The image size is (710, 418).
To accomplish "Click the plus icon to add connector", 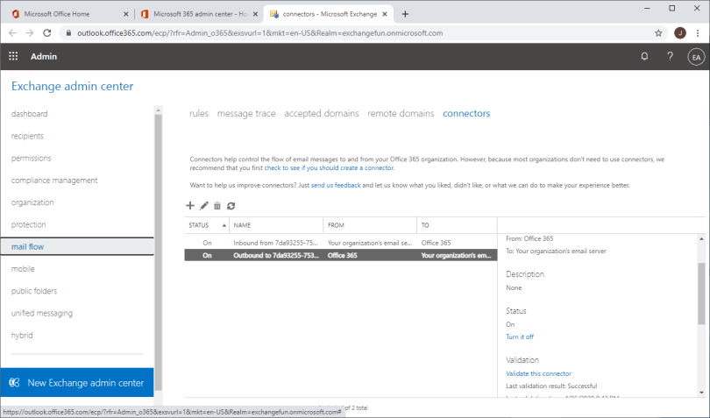I will point(190,205).
